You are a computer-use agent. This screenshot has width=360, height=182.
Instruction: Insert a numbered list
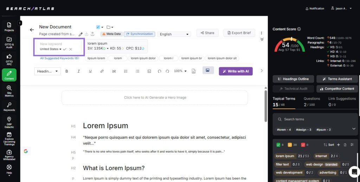click(126, 71)
